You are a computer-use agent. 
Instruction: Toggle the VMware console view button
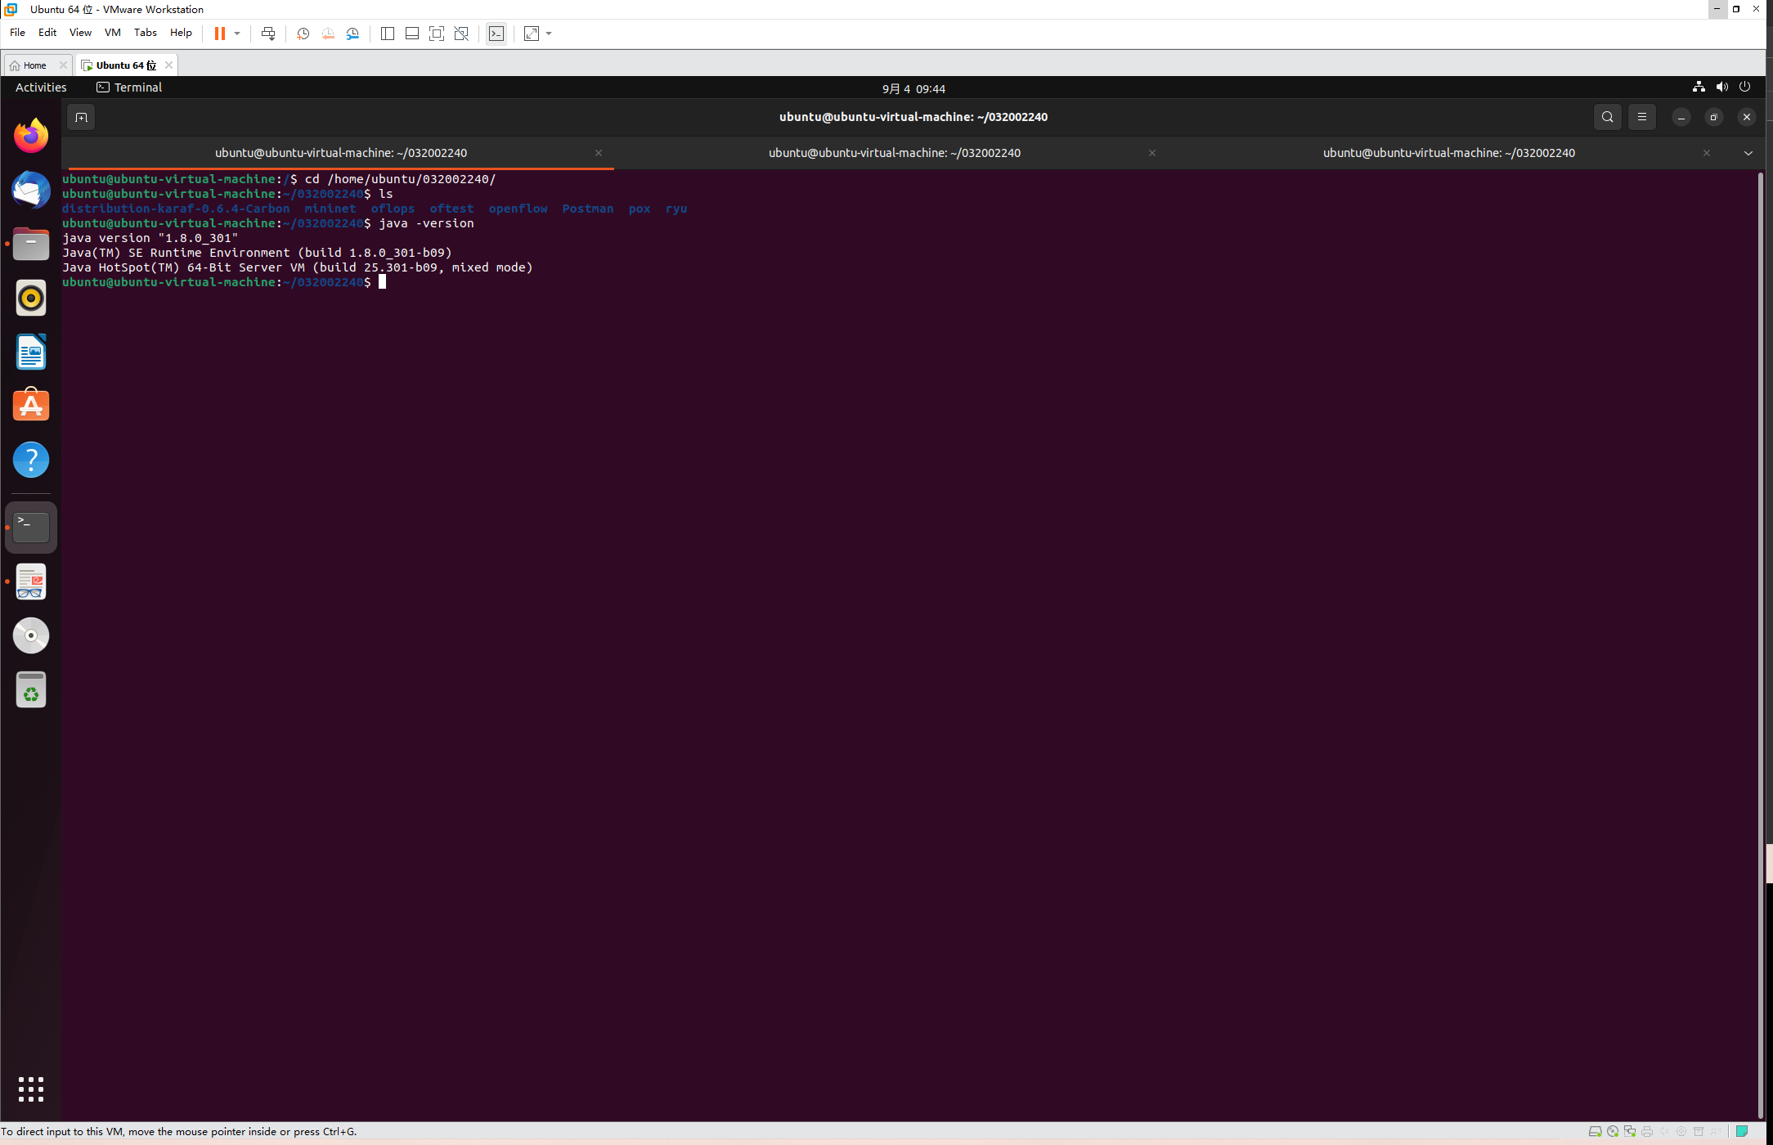pyautogui.click(x=496, y=34)
